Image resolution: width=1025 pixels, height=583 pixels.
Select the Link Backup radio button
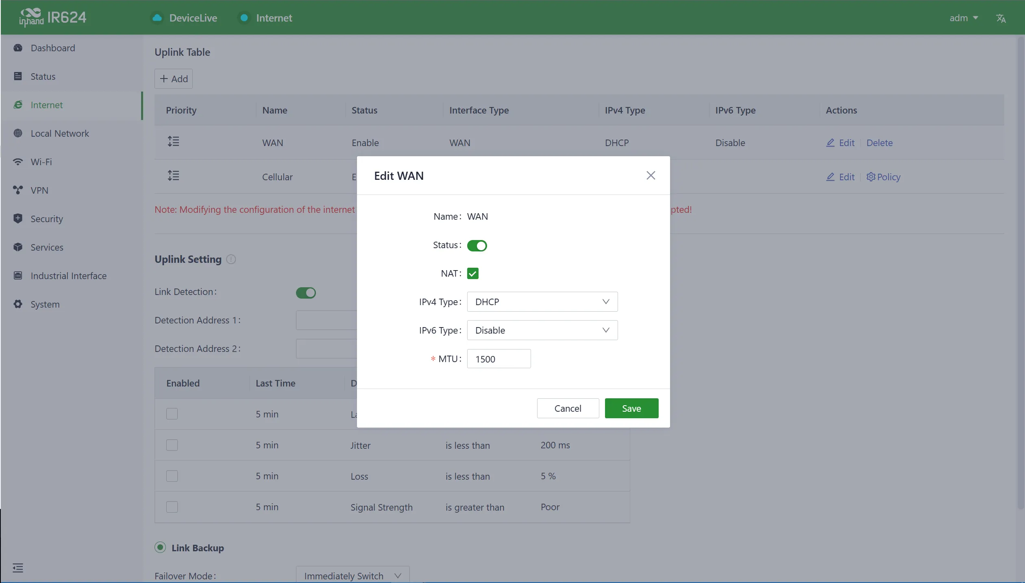(160, 548)
